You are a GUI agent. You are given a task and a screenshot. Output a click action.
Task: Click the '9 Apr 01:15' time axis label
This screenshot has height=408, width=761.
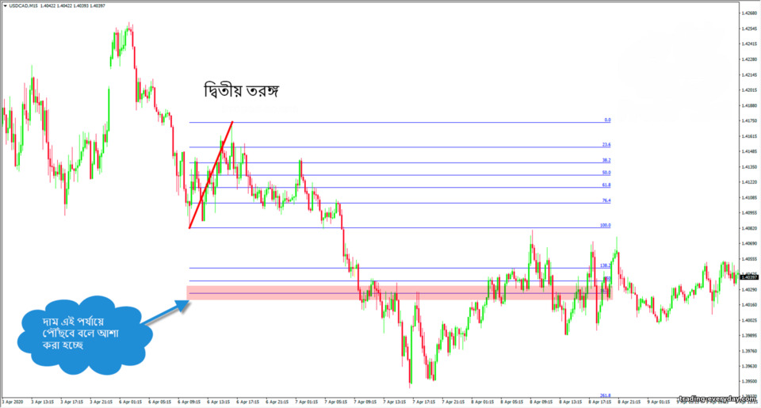pyautogui.click(x=658, y=402)
